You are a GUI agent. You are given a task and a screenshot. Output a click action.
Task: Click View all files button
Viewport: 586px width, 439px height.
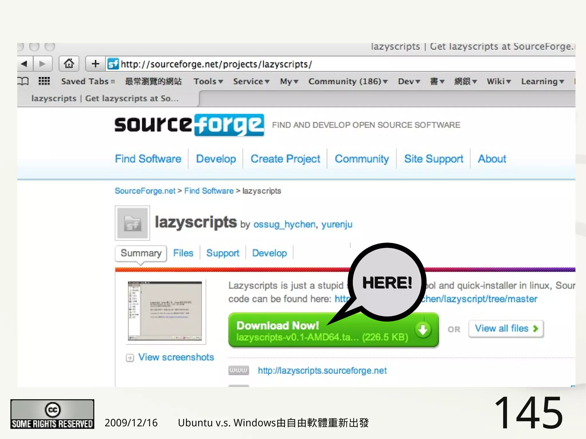click(506, 329)
